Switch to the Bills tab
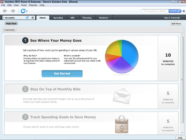This screenshot has width=186, height=140. 73,18
